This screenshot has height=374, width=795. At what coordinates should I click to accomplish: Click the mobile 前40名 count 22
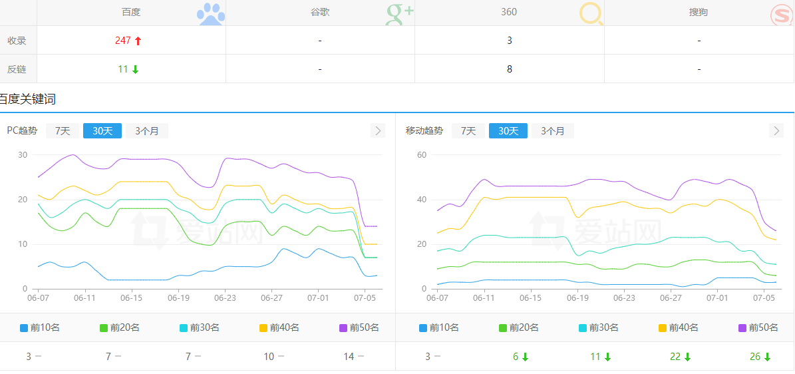pyautogui.click(x=675, y=357)
